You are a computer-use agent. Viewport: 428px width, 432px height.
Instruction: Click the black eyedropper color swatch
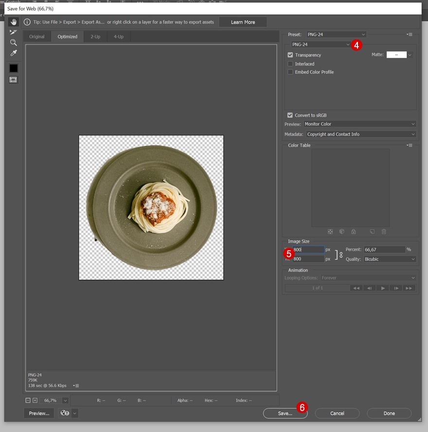[13, 68]
